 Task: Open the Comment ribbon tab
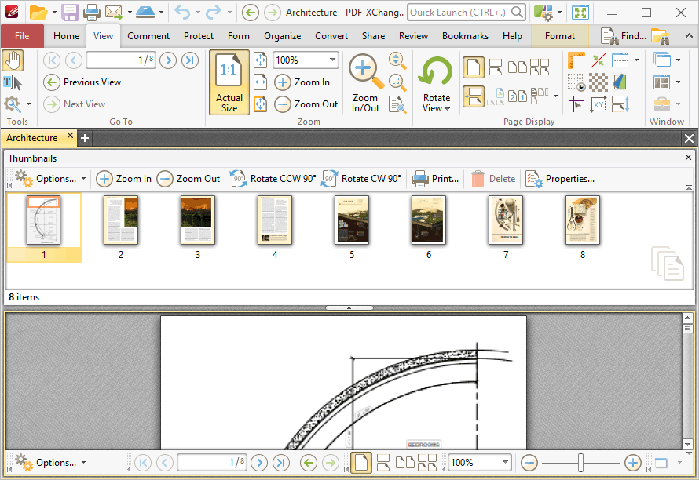[148, 36]
